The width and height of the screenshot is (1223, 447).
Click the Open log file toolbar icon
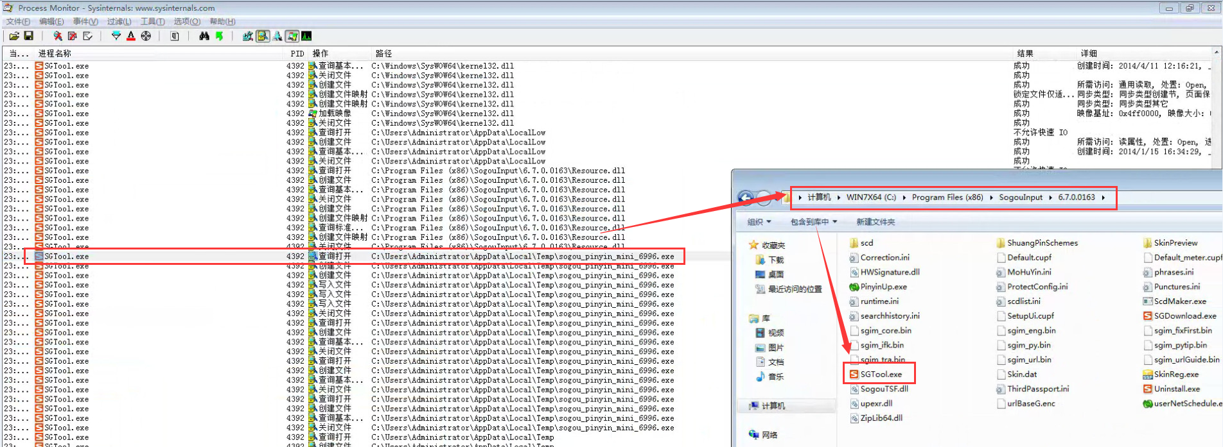[14, 36]
